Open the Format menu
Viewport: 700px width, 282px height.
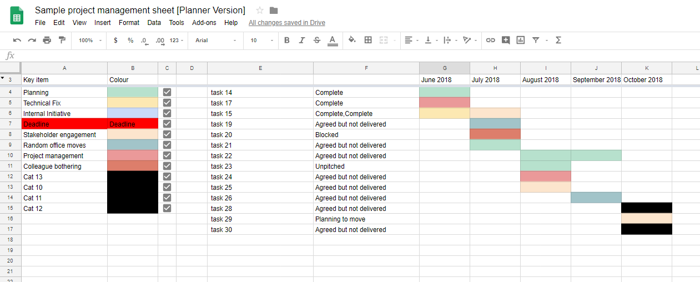click(129, 23)
